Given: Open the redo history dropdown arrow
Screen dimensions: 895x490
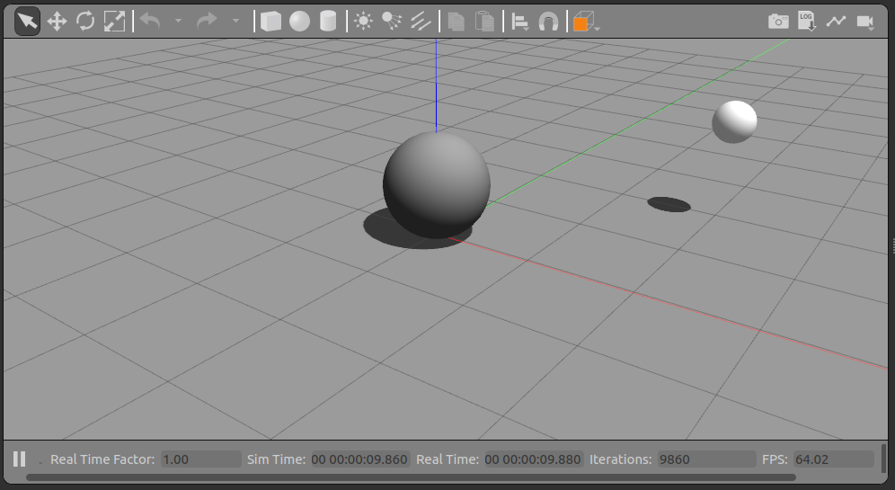Looking at the screenshot, I should 235,22.
